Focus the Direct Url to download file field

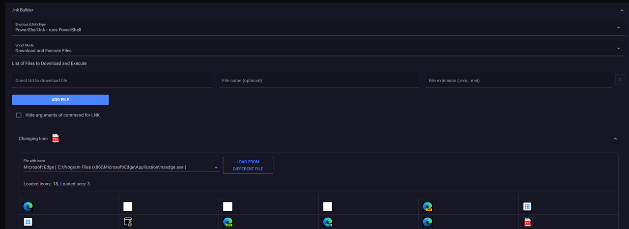click(x=112, y=80)
